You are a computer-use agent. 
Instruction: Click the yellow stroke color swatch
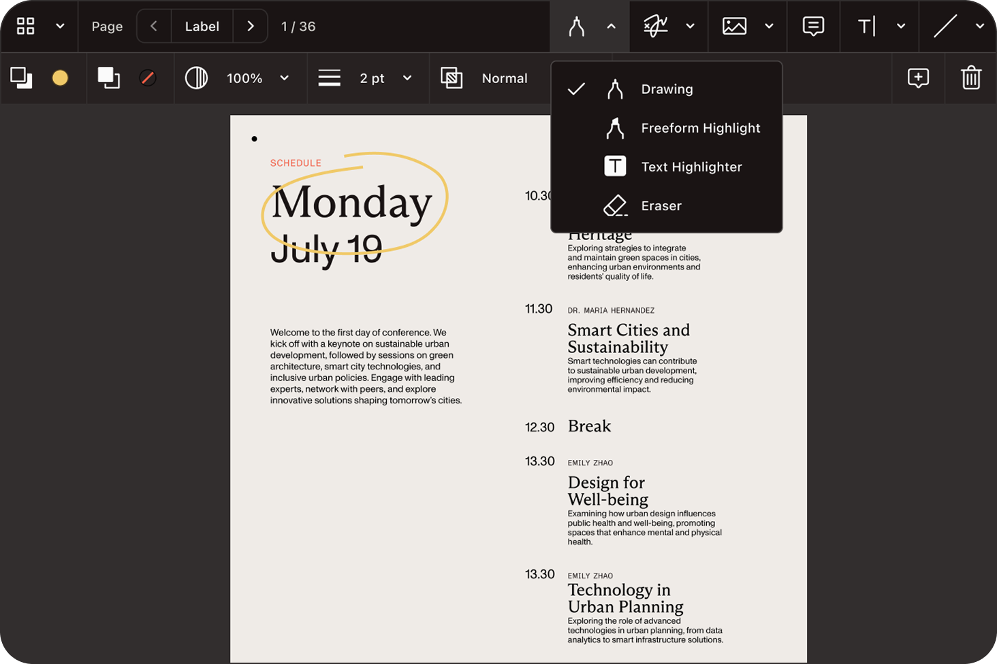60,78
